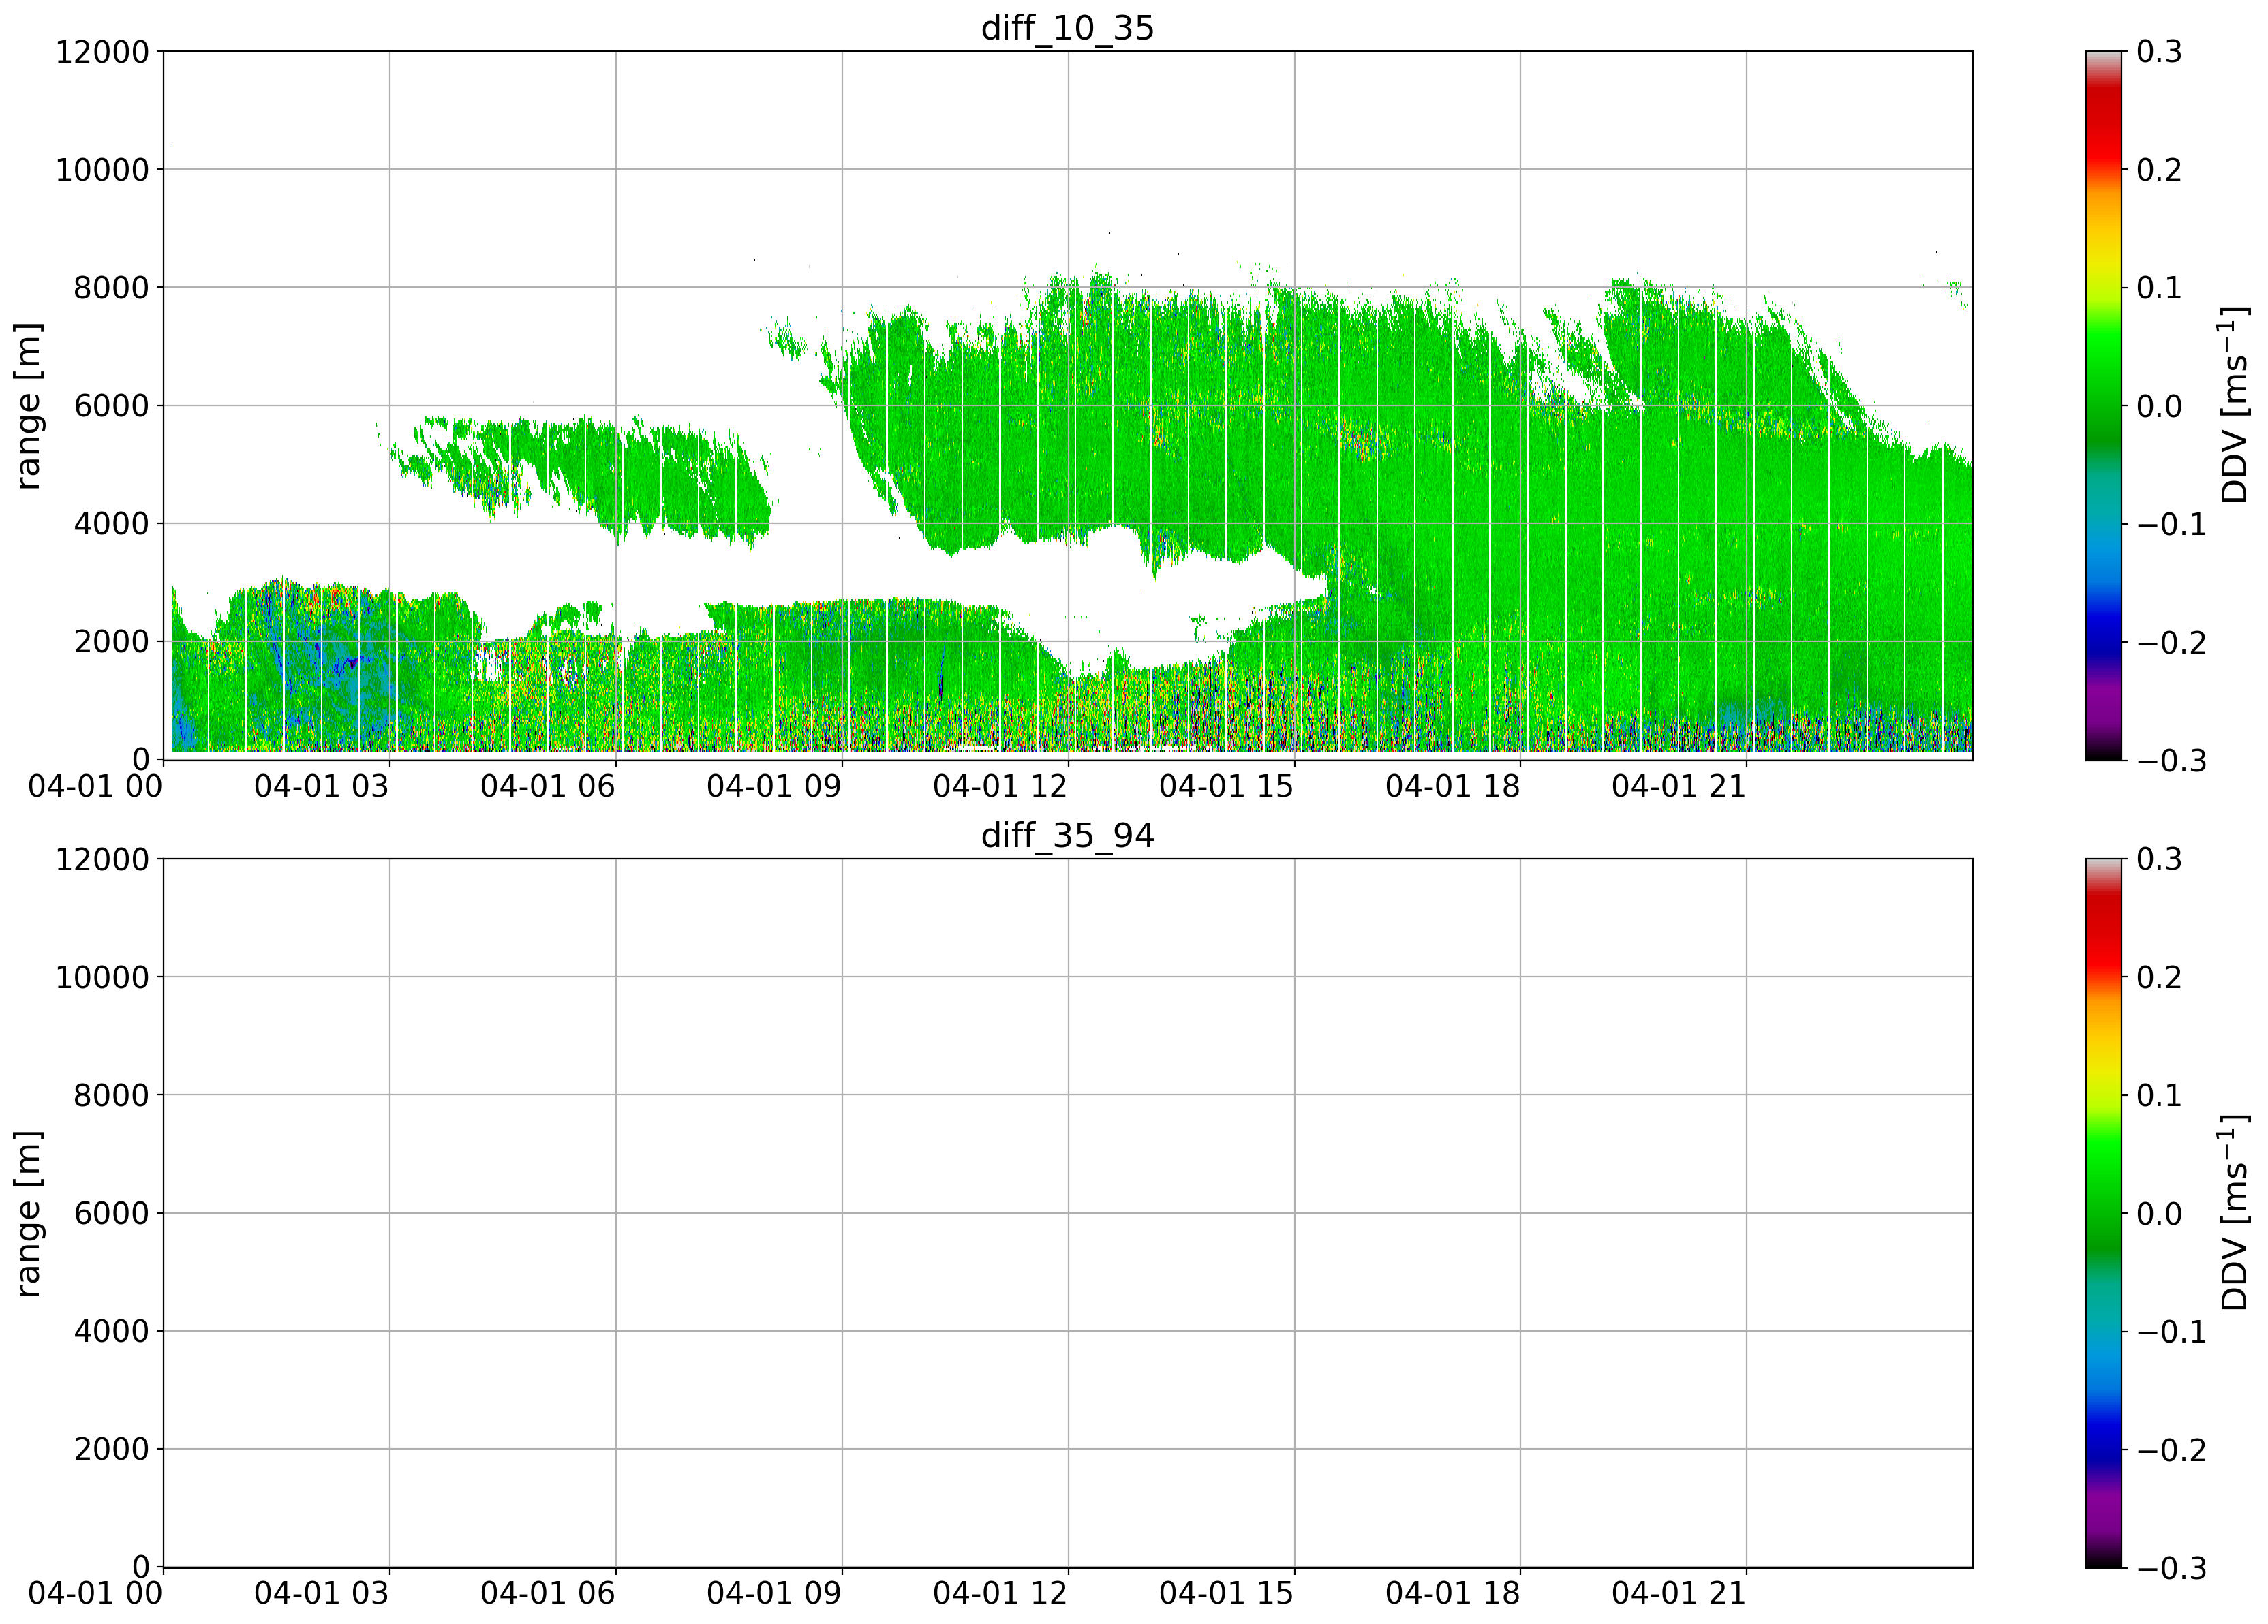Click the 10000 y-tick of diff_10_35 plot
2268x1624 pixels.
[x=102, y=170]
